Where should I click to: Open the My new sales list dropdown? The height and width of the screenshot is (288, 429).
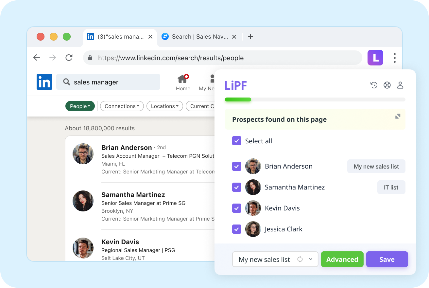click(x=311, y=259)
